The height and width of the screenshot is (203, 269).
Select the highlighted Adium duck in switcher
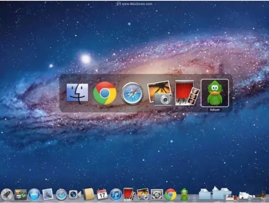[215, 93]
